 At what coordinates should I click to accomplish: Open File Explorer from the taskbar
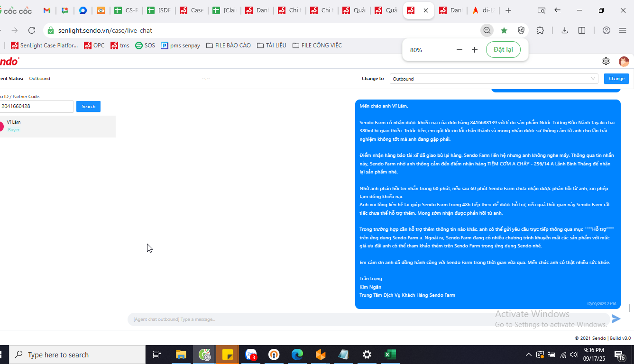coord(181,355)
